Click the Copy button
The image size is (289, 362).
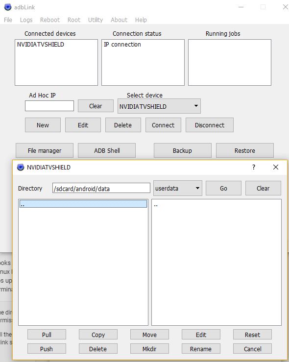[98, 335]
